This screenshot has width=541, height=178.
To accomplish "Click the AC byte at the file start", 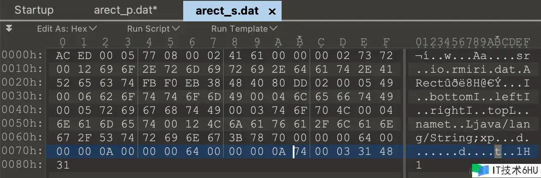I will (63, 56).
